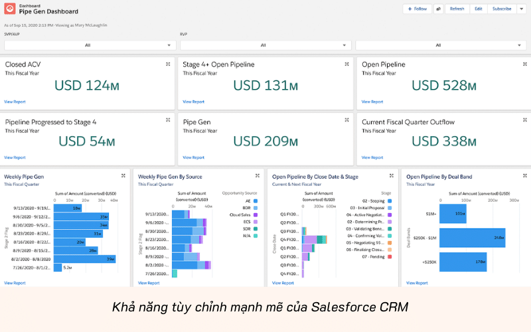Click the Pipe Gen Dashboard app icon
Viewport: 531px width, 332px height.
[x=9, y=9]
